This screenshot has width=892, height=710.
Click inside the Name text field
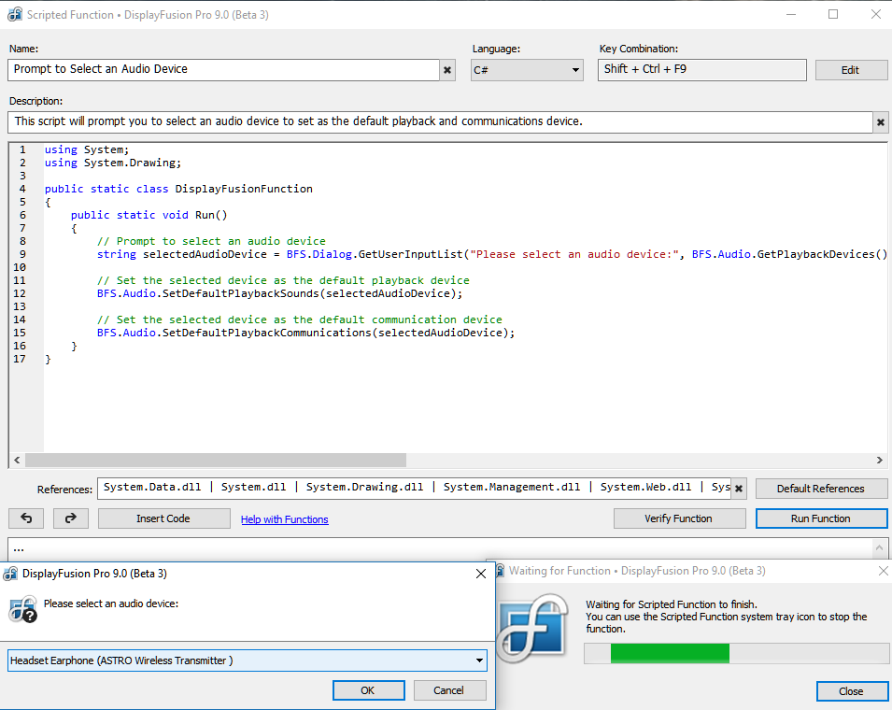223,70
